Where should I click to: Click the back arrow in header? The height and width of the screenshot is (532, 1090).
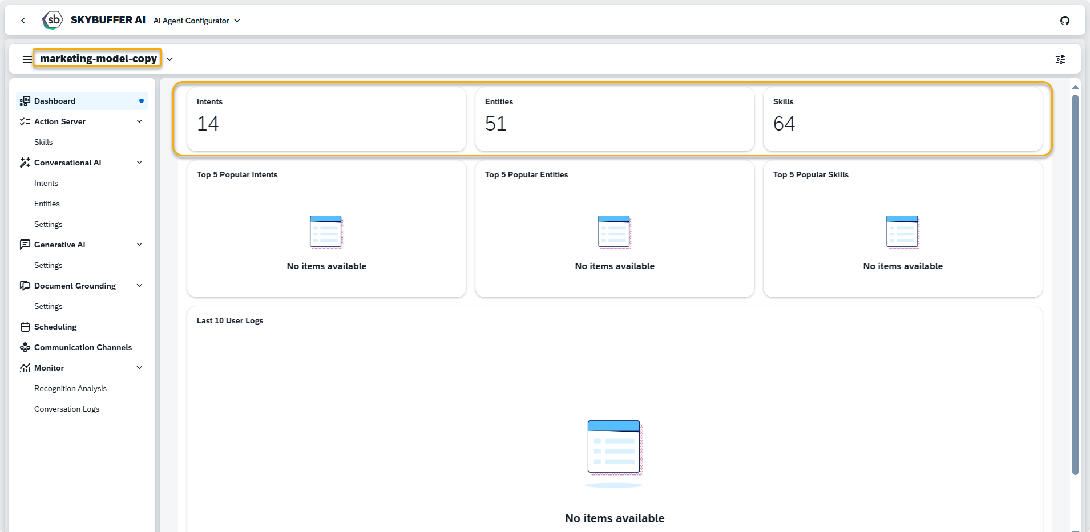coord(23,21)
